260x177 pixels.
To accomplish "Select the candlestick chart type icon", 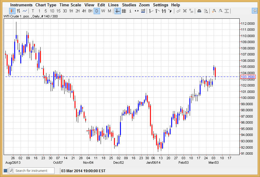I will pyautogui.click(x=12, y=11).
